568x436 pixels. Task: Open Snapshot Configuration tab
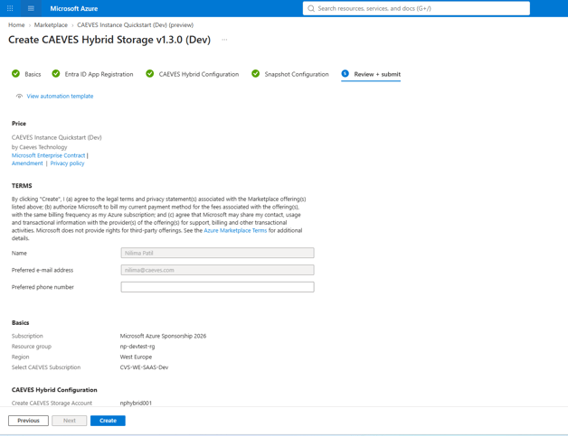[x=297, y=74]
